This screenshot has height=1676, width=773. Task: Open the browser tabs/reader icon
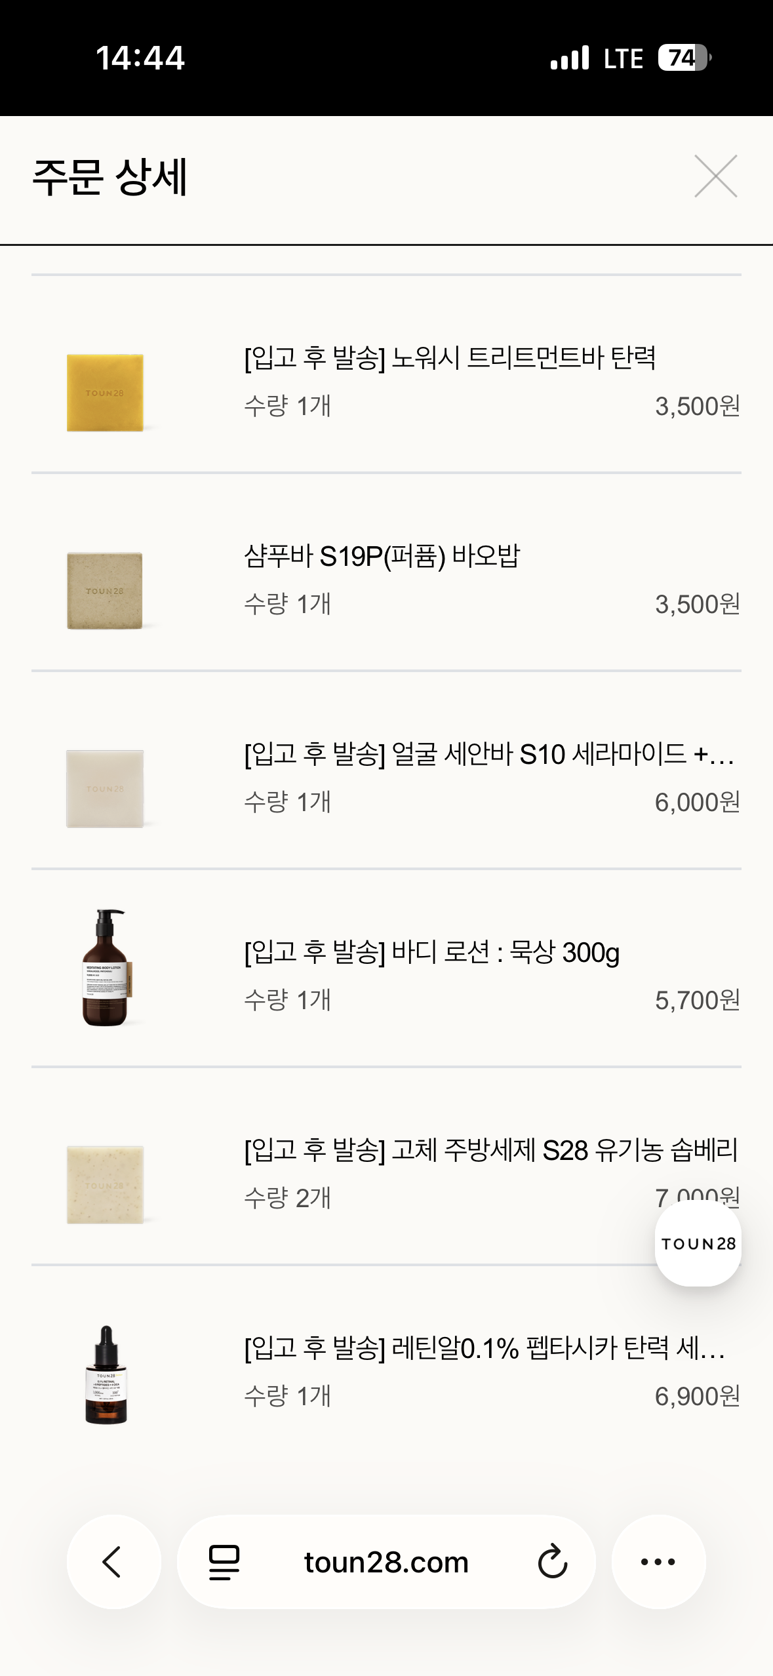[224, 1562]
